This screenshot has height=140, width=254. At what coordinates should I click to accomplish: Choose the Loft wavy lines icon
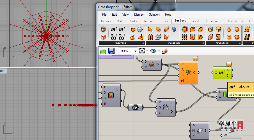click(x=184, y=37)
